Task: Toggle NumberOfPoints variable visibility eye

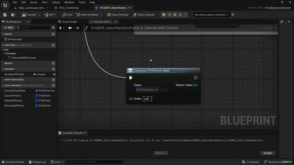Action: (x=54, y=74)
